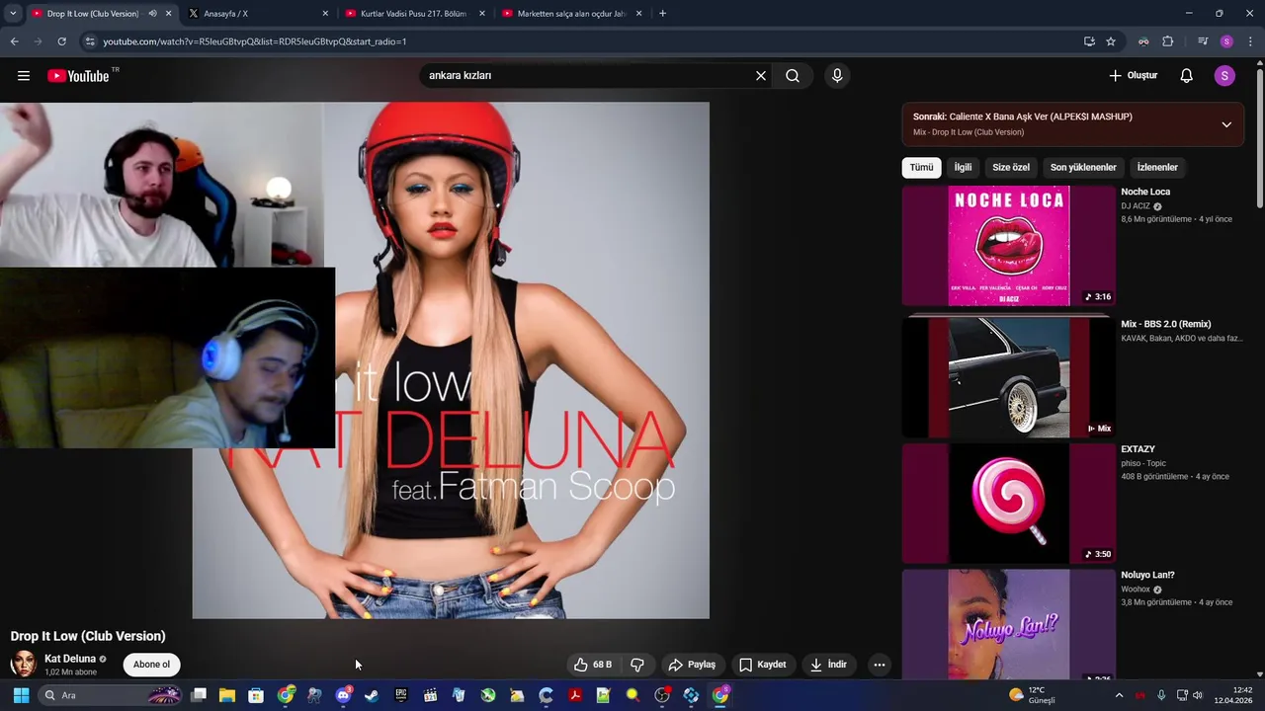This screenshot has height=711, width=1265.
Task: Go back using Chrome's back arrow
Action: tap(14, 41)
